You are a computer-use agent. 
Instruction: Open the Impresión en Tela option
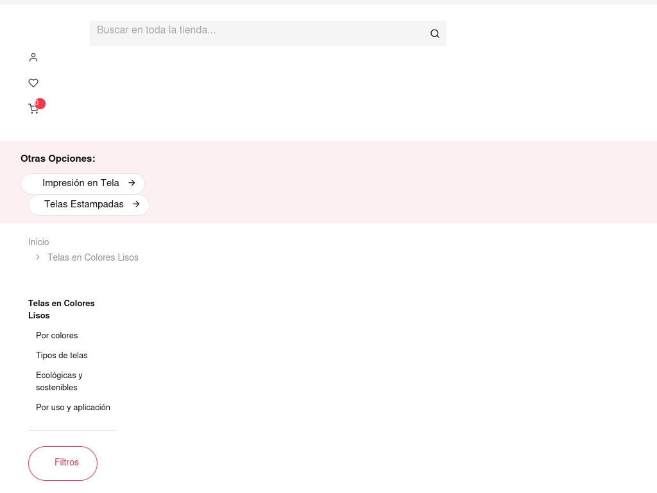pos(81,184)
